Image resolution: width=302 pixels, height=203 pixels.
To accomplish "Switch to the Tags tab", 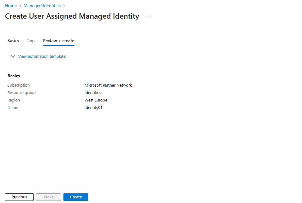I will coord(31,41).
